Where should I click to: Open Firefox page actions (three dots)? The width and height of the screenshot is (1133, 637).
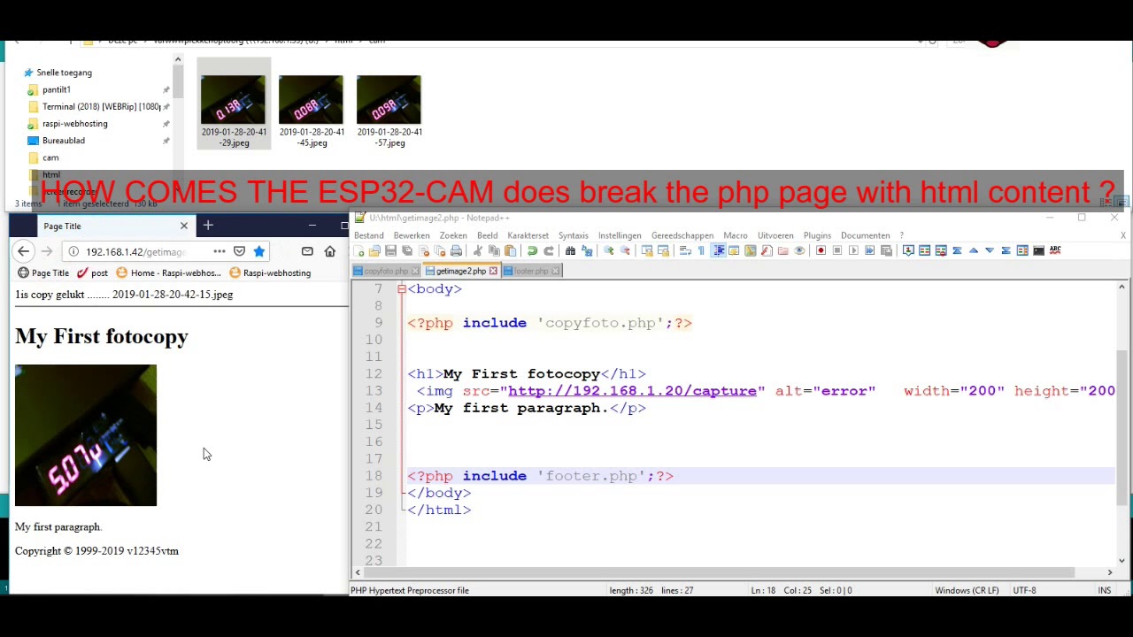[219, 251]
